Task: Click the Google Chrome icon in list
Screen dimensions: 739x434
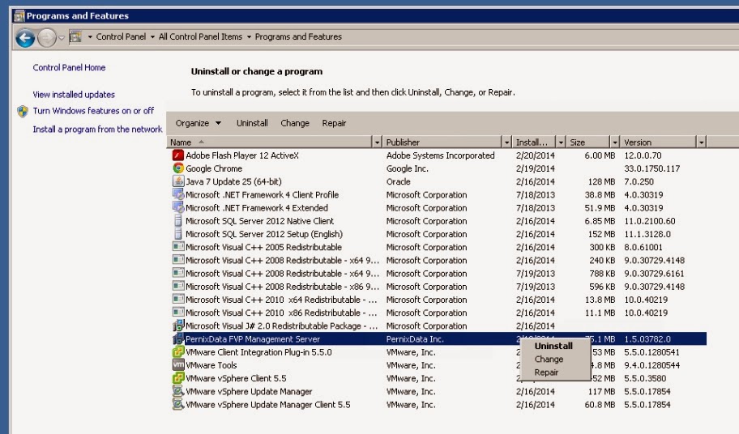Action: point(177,168)
